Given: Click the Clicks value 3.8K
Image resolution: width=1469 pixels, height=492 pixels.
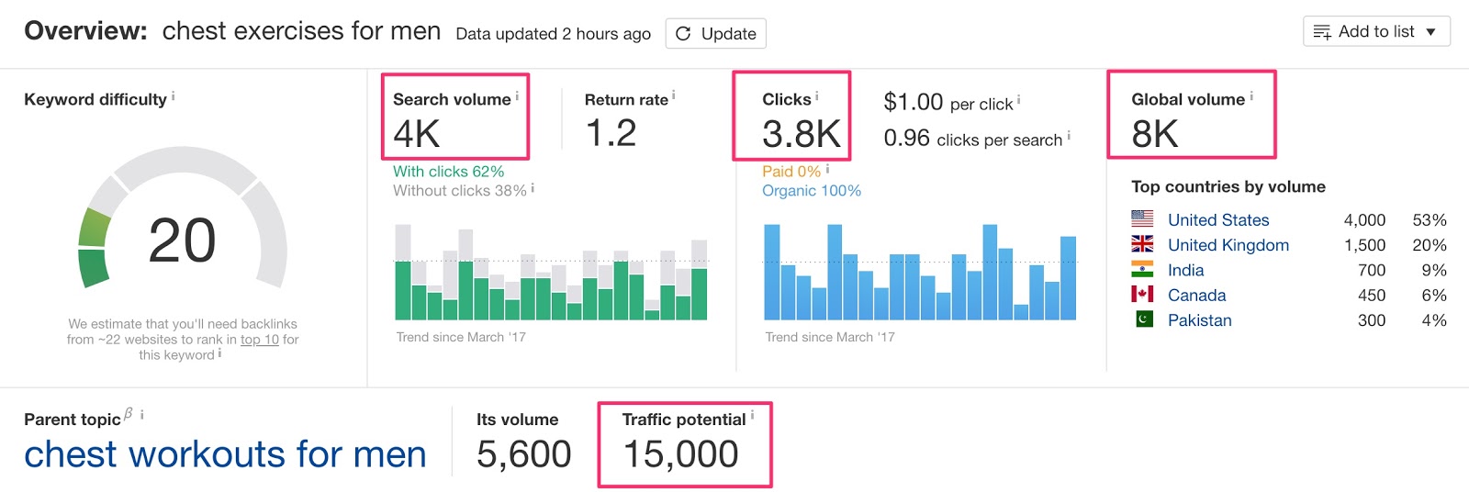Looking at the screenshot, I should (802, 134).
